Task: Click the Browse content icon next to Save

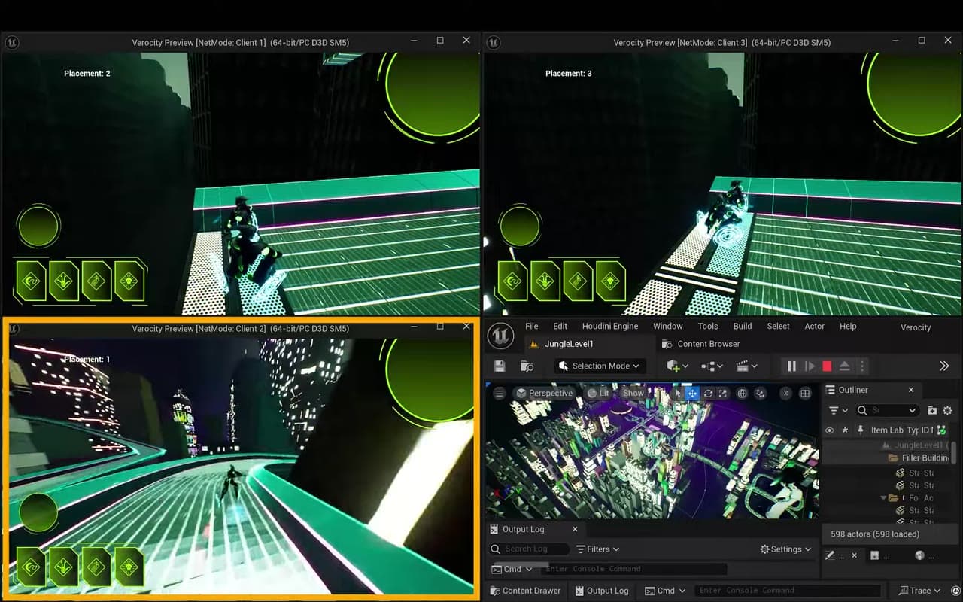Action: [x=527, y=366]
